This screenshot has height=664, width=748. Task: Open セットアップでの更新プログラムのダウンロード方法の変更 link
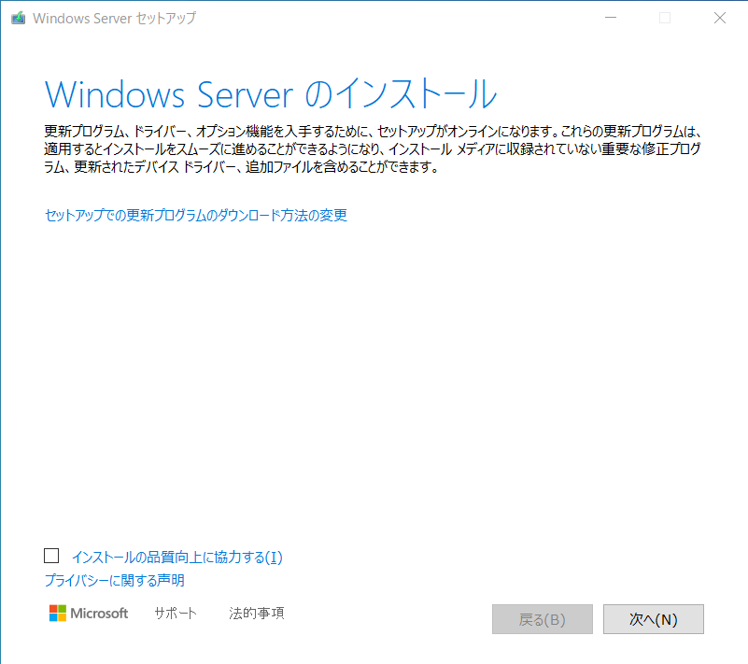(195, 215)
